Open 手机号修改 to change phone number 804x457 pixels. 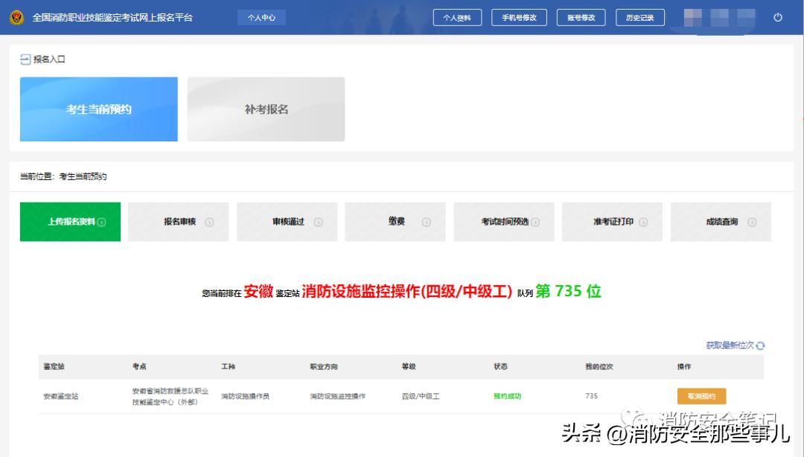[x=520, y=16]
